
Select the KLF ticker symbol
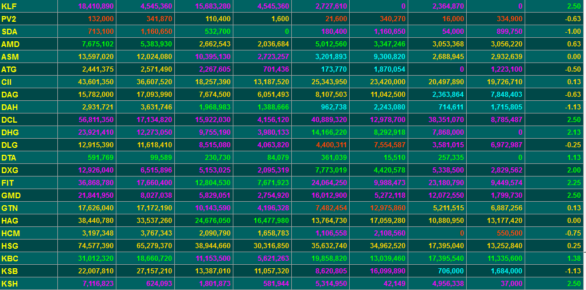point(9,6)
